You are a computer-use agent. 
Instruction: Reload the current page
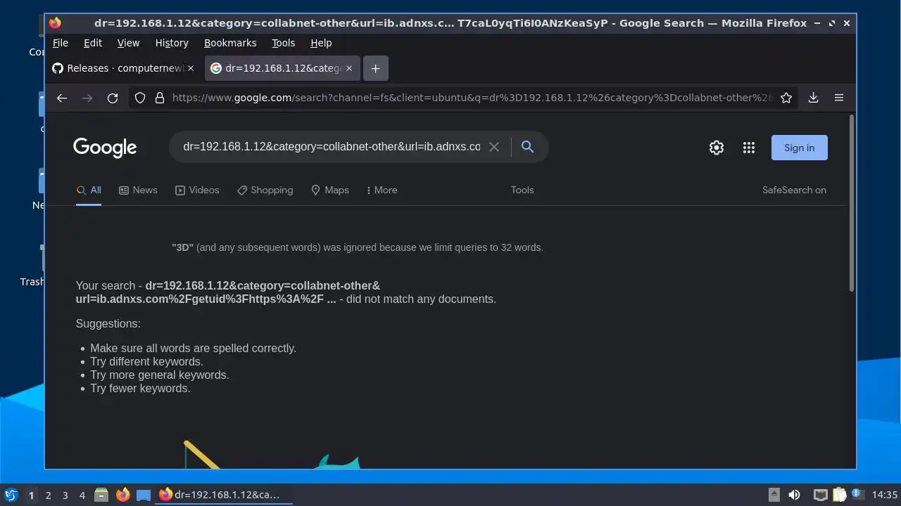point(113,98)
